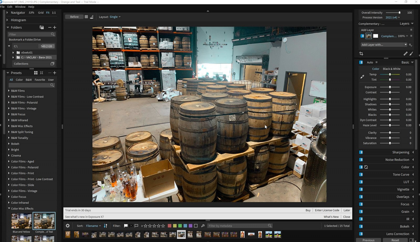Toggle the Bokeh panel switch
This screenshot has width=420, height=242.
361,226
